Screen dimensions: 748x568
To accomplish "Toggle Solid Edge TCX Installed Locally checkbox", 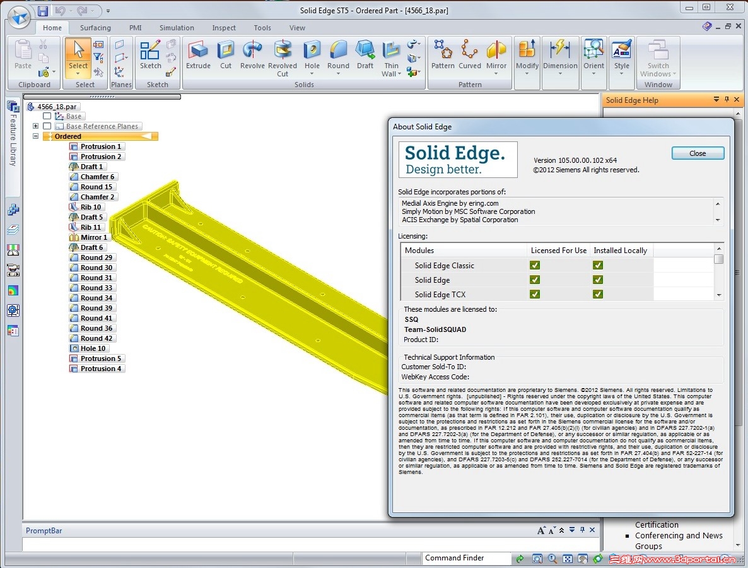I will point(598,294).
